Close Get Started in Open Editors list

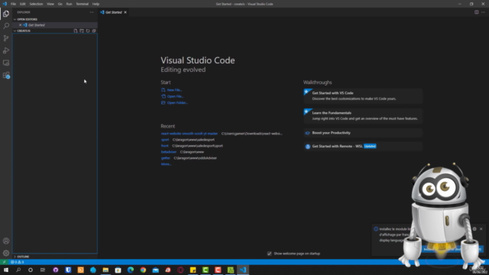[x=21, y=25]
